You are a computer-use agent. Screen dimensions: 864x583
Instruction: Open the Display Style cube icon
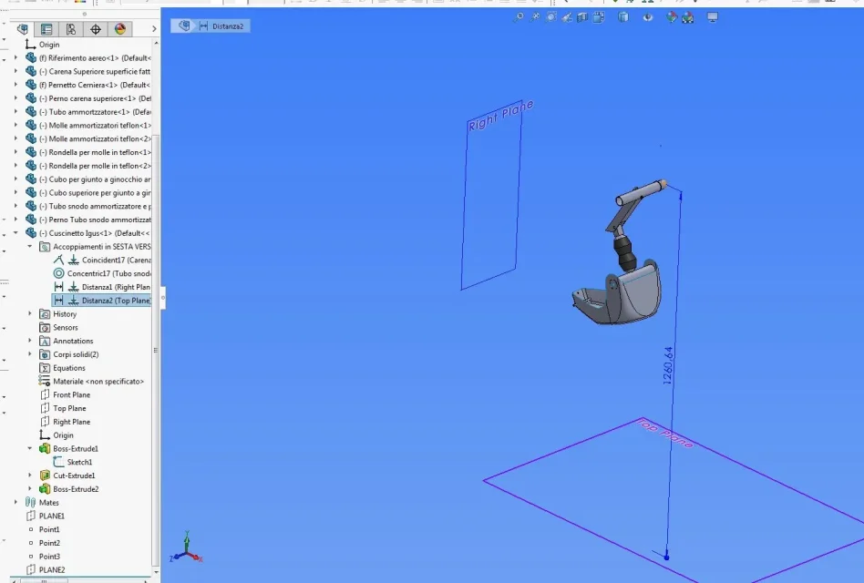(x=623, y=17)
